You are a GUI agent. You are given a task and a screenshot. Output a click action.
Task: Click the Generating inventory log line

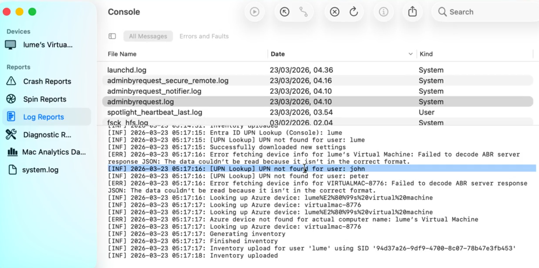click(x=196, y=234)
